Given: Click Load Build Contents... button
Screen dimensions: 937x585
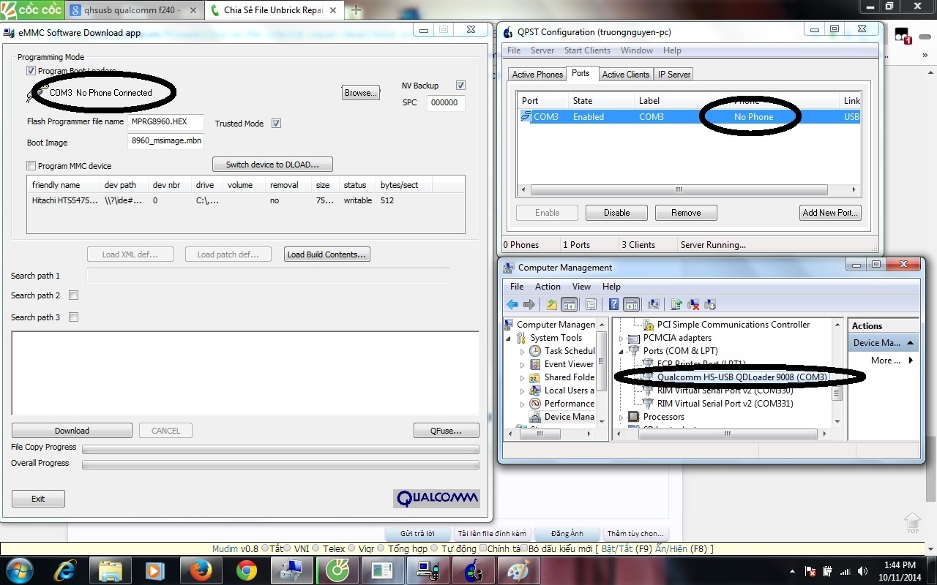Looking at the screenshot, I should (327, 254).
